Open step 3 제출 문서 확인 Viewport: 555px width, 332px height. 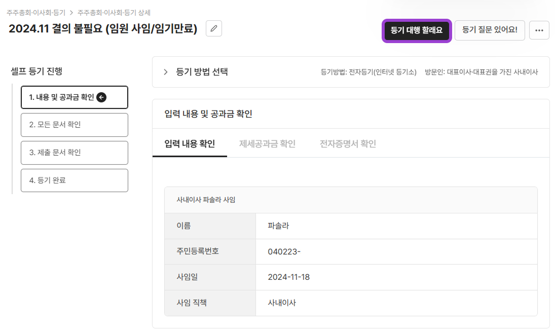point(74,153)
